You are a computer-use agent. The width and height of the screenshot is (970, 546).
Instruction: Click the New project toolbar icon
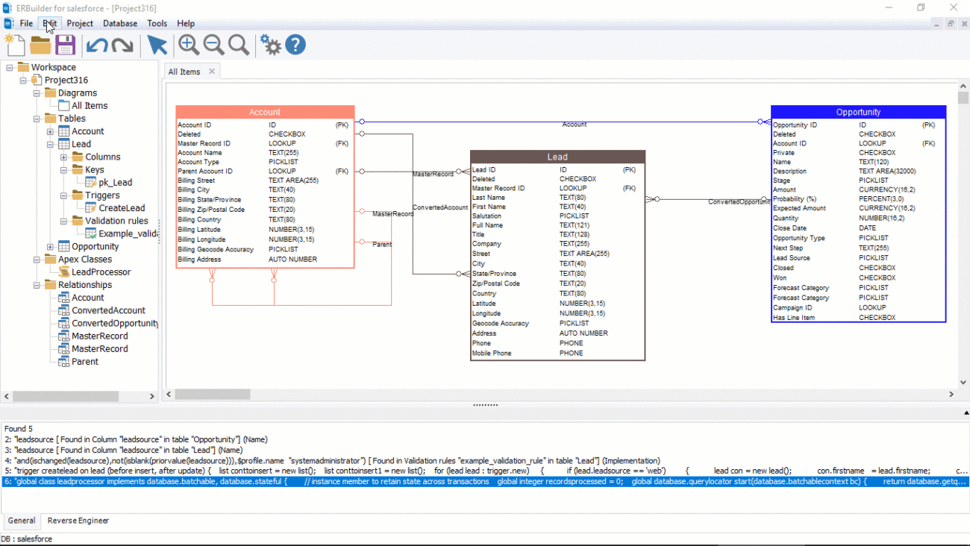15,45
